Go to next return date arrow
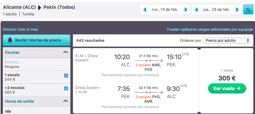 click(x=237, y=10)
